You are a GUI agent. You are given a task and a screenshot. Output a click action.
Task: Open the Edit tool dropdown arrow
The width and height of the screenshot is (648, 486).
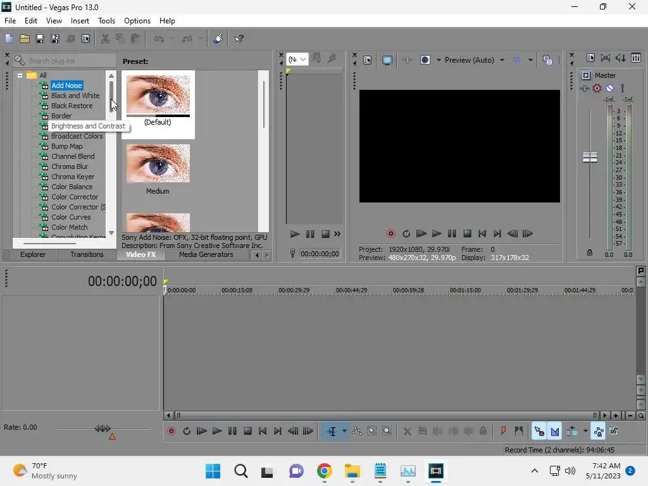coord(344,432)
